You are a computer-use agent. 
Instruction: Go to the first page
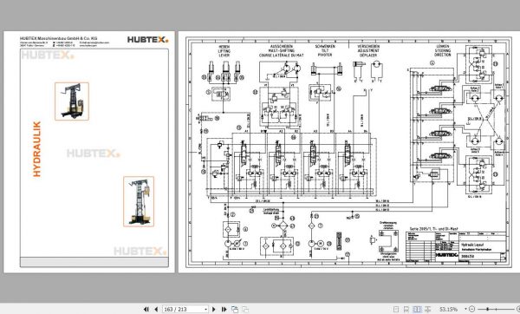tap(146, 309)
